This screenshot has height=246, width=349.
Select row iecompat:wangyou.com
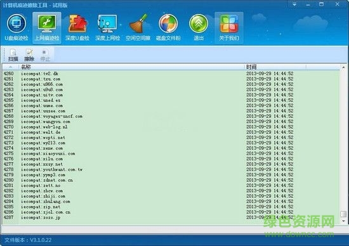click(x=171, y=122)
